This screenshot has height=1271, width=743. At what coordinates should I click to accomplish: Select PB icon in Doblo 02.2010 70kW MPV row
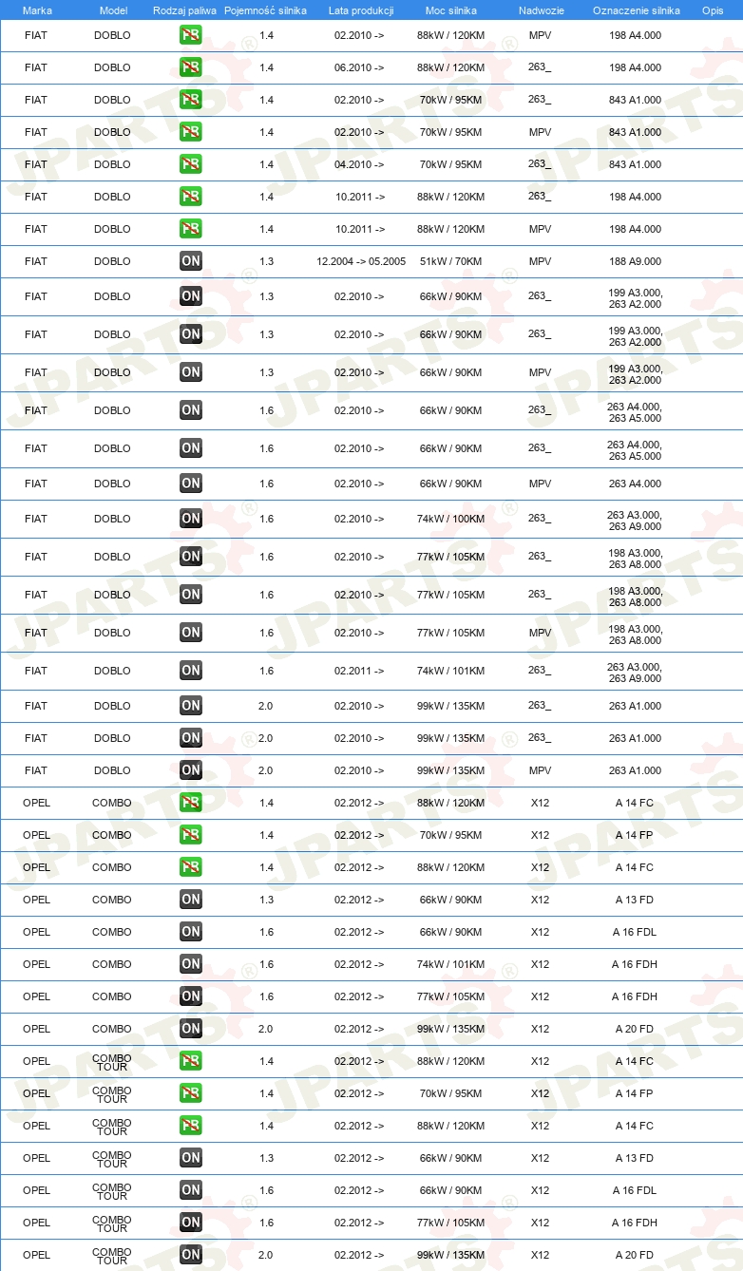point(191,132)
